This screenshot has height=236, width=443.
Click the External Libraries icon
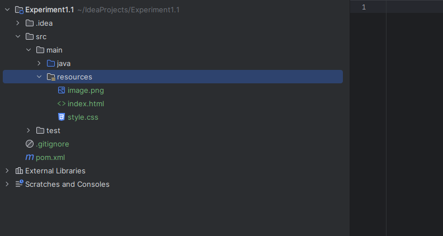[19, 171]
